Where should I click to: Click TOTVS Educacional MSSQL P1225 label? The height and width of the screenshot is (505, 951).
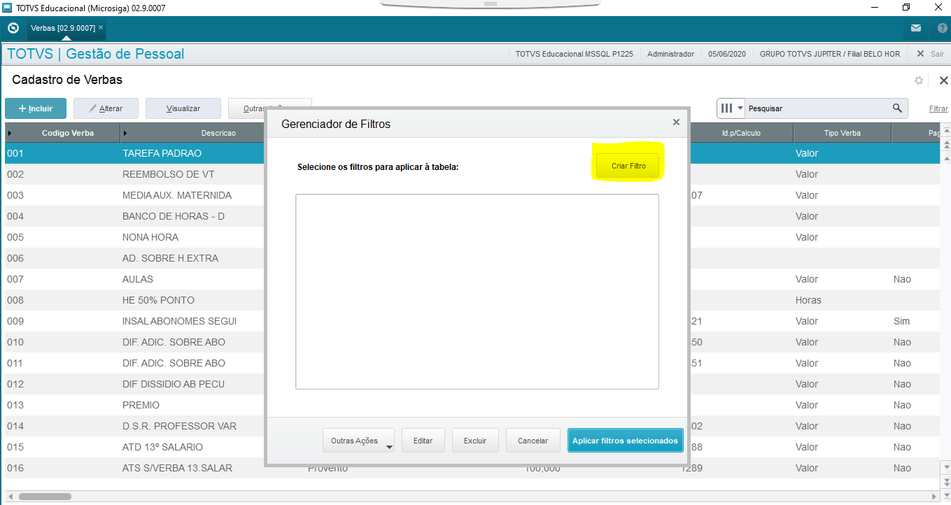pos(574,54)
